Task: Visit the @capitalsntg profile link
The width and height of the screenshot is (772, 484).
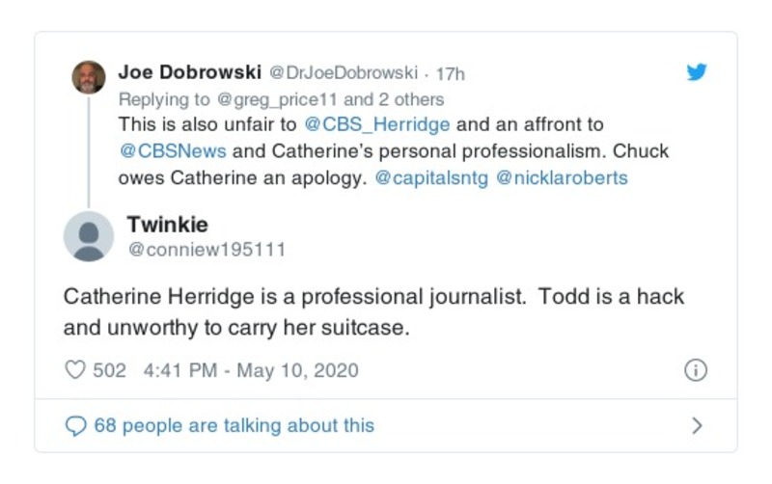Action: click(429, 177)
